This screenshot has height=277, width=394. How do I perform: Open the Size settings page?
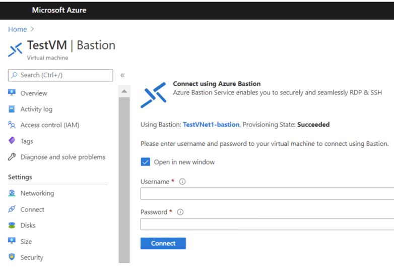point(26,242)
